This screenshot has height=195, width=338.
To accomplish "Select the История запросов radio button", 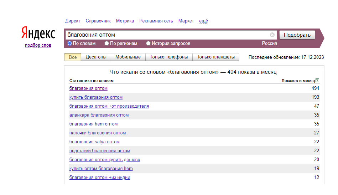I will pos(148,43).
